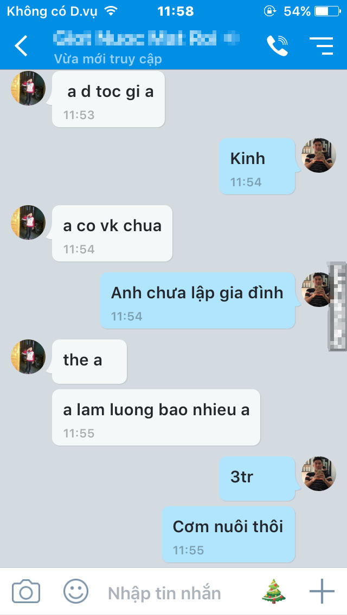The width and height of the screenshot is (347, 615).
Task: Select the 'a co vk chua' message bubble
Action: coord(112,233)
